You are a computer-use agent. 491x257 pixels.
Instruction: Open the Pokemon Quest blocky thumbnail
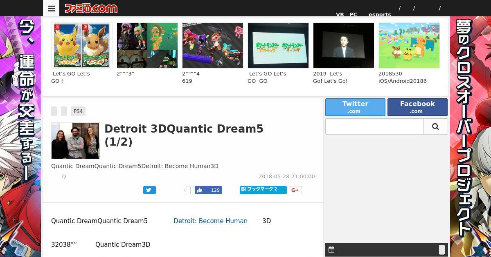(409, 45)
